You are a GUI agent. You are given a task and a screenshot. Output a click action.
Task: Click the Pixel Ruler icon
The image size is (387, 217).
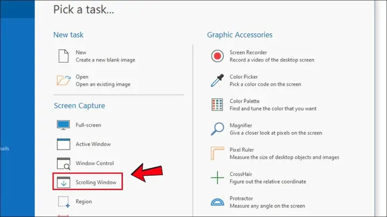pos(217,153)
